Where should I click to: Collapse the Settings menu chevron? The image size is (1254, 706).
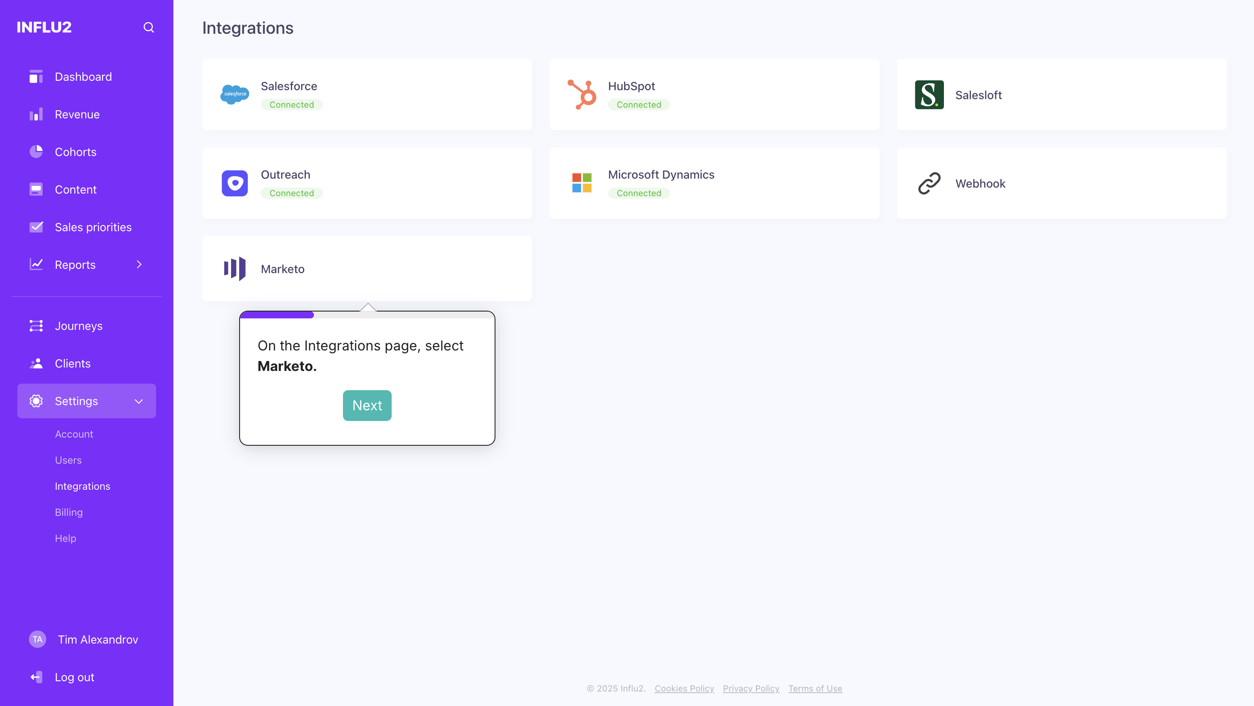pos(139,401)
